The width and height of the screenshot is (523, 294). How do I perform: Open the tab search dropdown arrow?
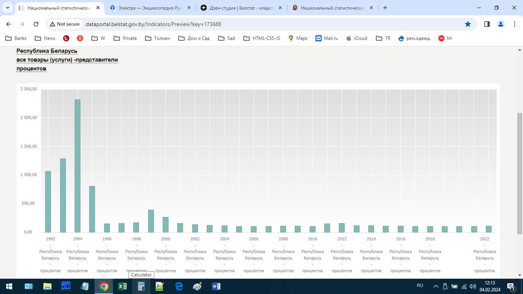point(7,8)
